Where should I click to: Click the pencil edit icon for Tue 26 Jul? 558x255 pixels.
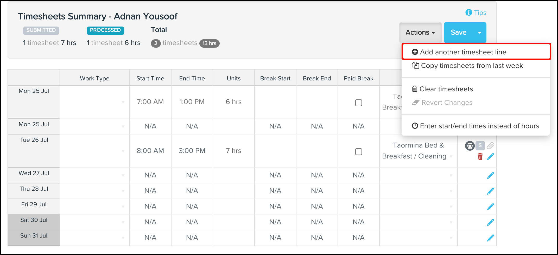(490, 157)
